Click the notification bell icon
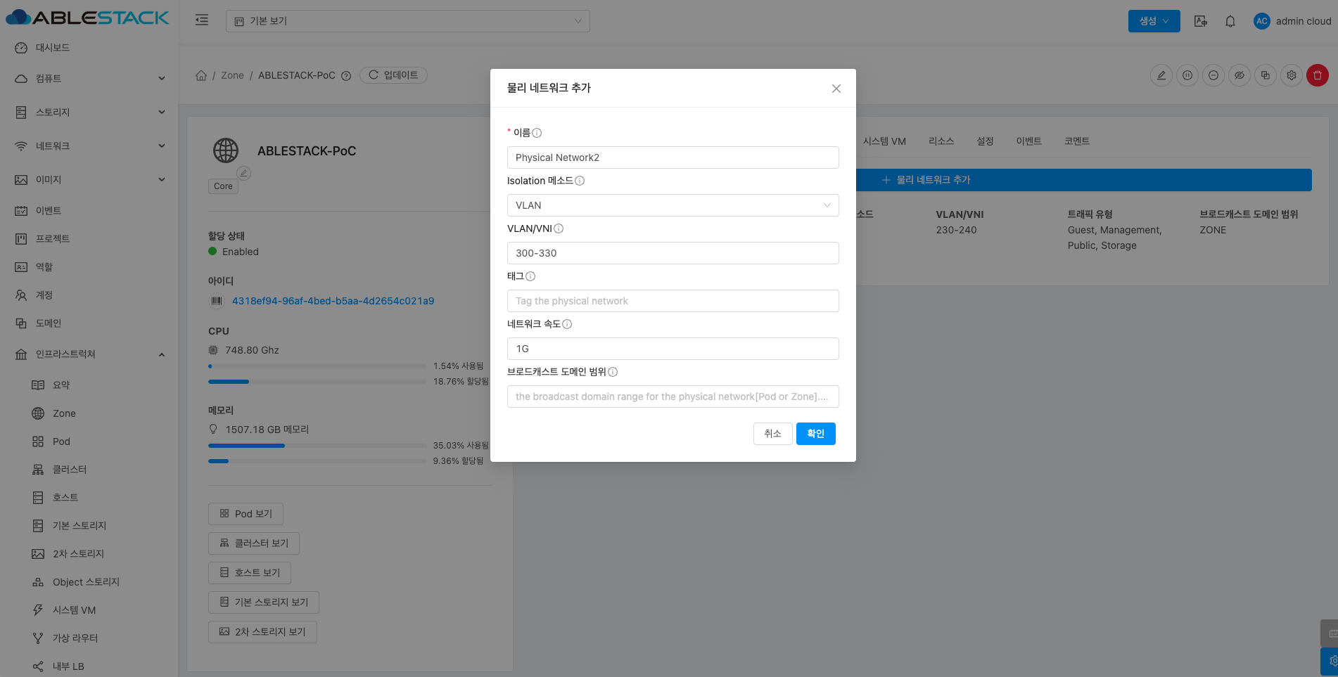The width and height of the screenshot is (1338, 677). (1230, 21)
